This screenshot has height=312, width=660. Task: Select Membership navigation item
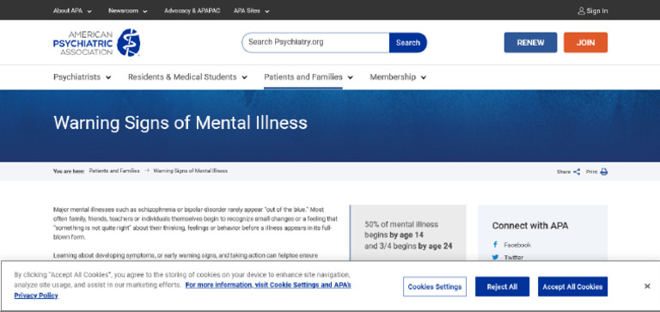click(x=393, y=77)
